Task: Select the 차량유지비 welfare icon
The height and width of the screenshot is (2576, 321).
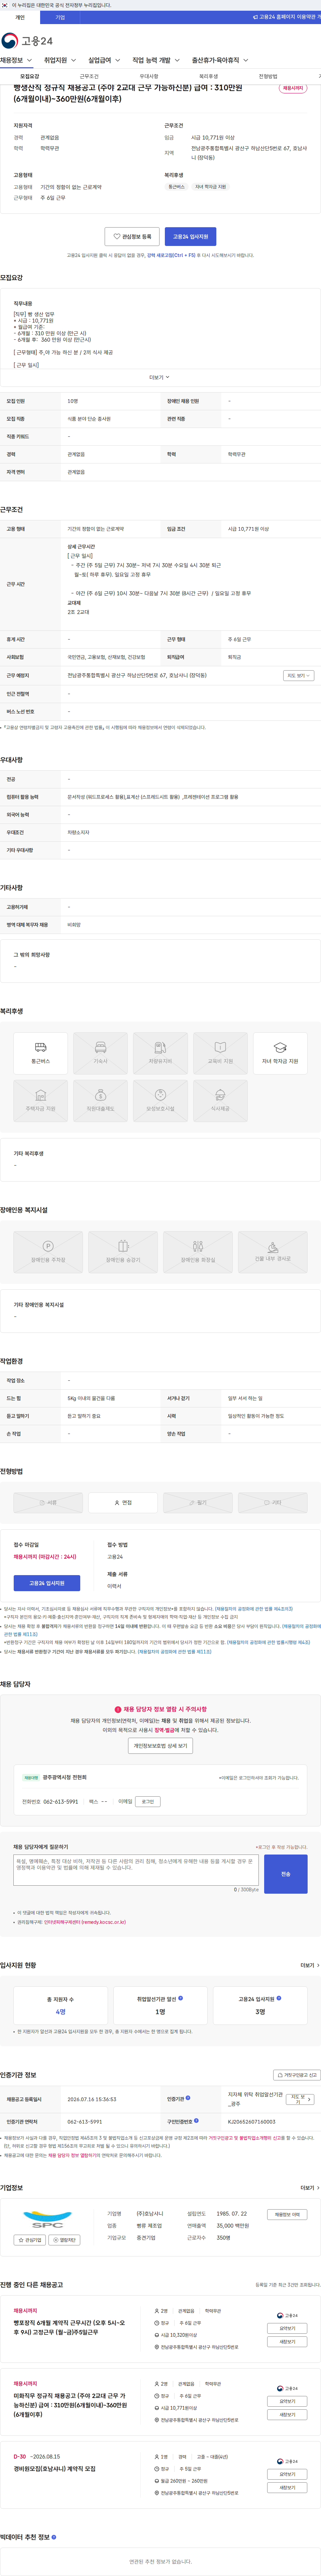Action: point(160,1053)
